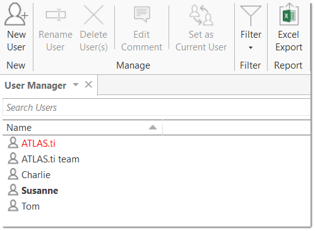Click the user icon beside Charlie
315x231 pixels.
13,174
